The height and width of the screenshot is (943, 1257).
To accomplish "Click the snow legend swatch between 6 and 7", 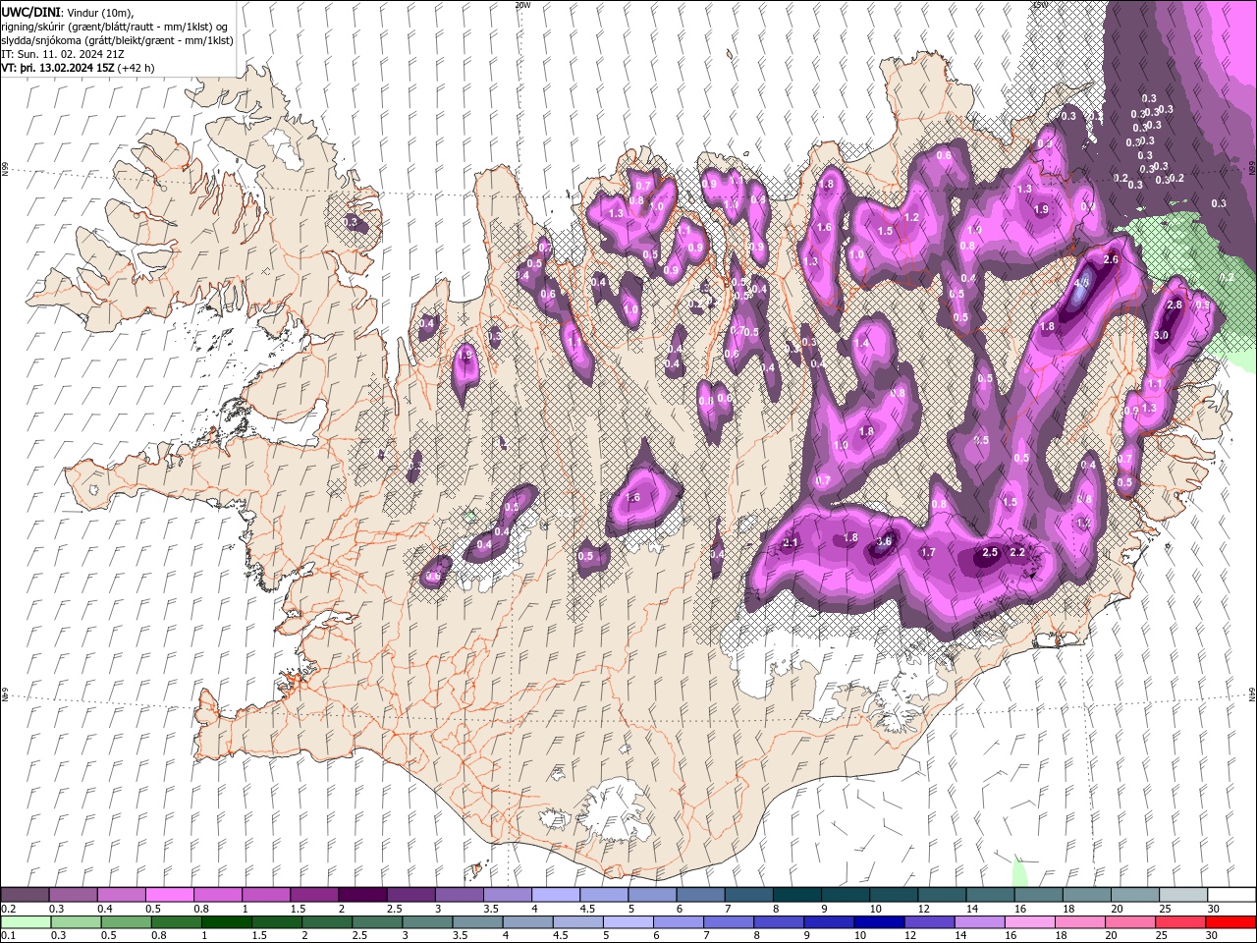I will [700, 895].
